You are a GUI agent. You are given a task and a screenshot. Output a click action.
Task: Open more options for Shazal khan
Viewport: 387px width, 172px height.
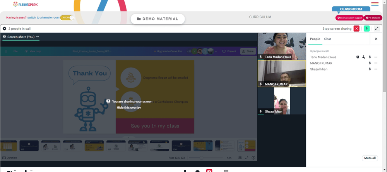[376, 69]
